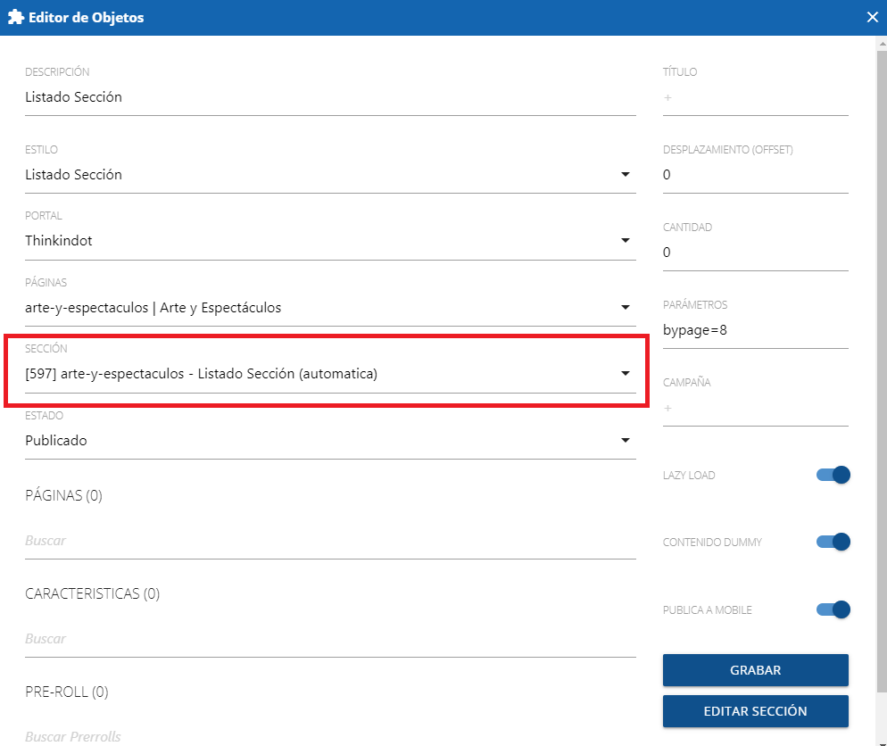Open the Páginas dropdown arrow

tap(626, 308)
